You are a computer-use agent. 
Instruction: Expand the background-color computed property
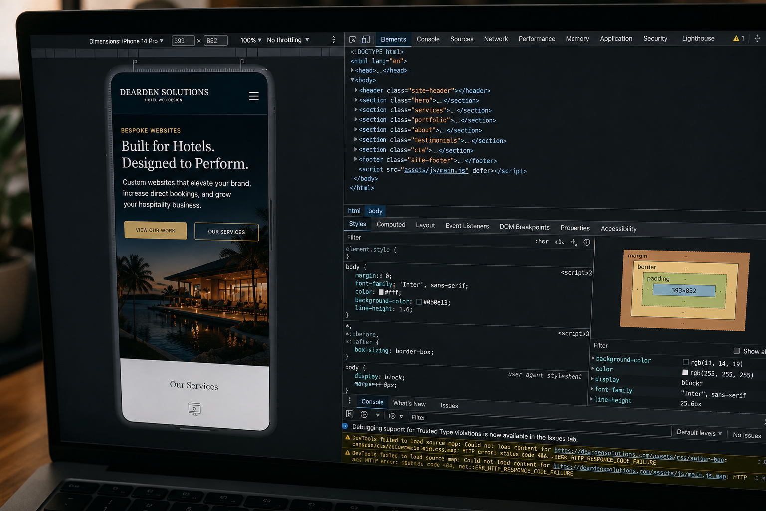pos(593,358)
